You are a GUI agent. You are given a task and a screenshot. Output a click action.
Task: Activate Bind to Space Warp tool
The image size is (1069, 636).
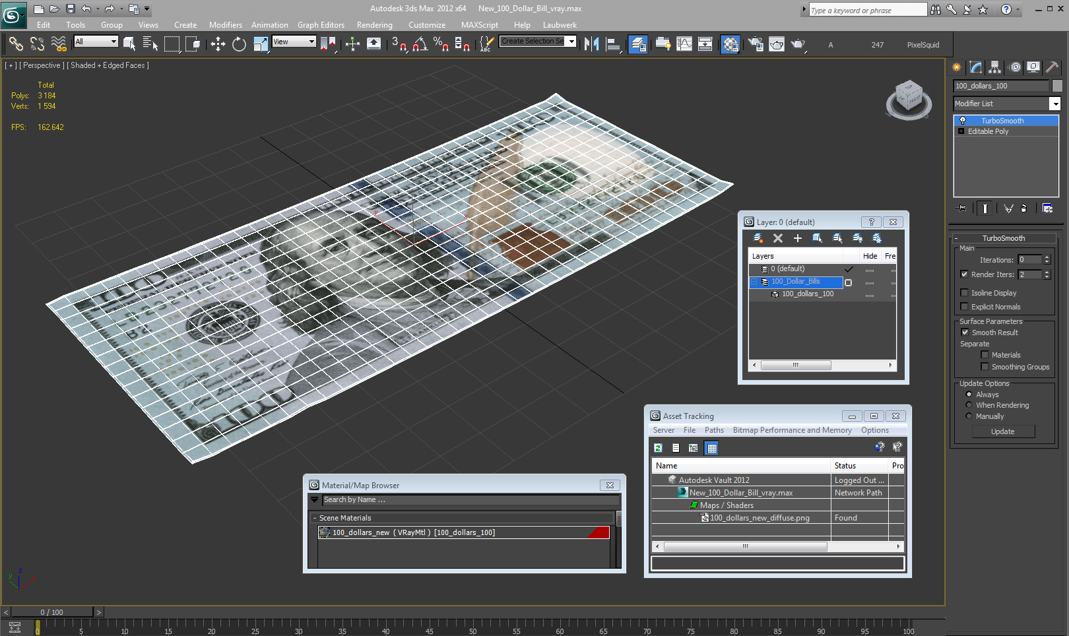tap(59, 44)
